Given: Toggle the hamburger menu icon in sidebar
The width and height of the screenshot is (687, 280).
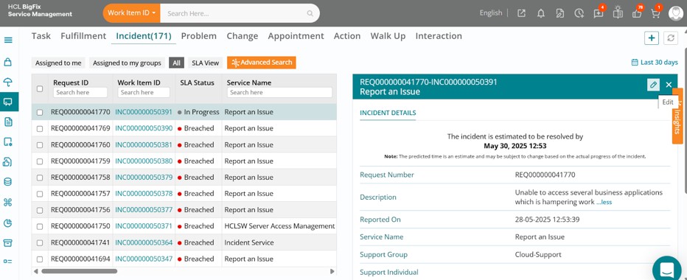Looking at the screenshot, I should pos(8,41).
